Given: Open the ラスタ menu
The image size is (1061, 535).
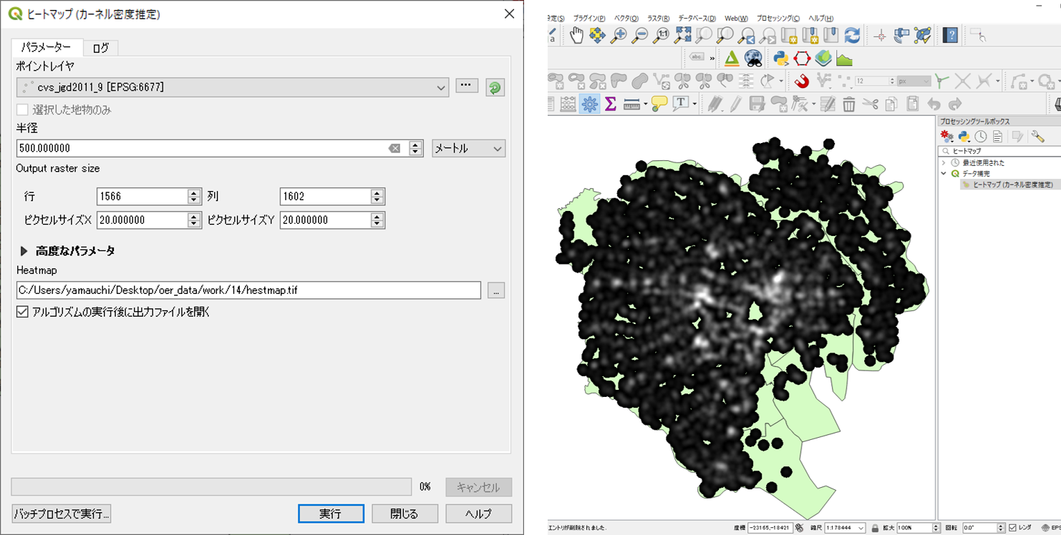Looking at the screenshot, I should click(x=658, y=18).
